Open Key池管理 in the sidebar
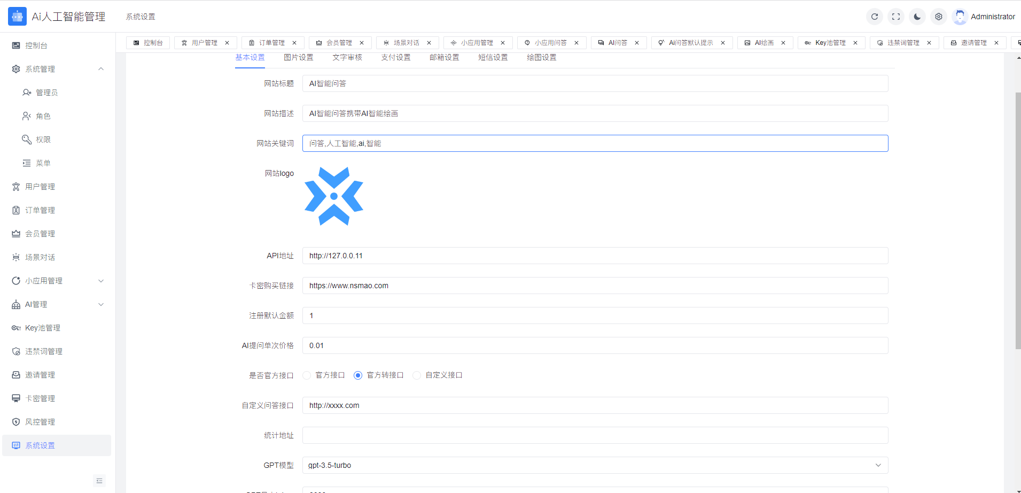The height and width of the screenshot is (493, 1021). [x=58, y=328]
